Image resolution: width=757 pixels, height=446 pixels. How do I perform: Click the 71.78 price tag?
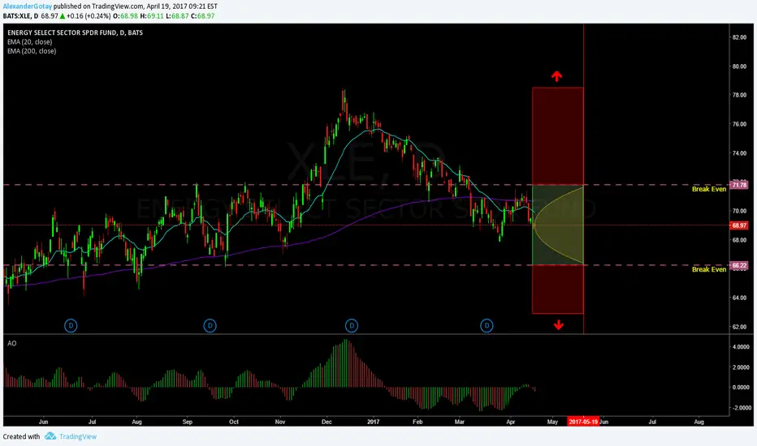[x=739, y=185]
